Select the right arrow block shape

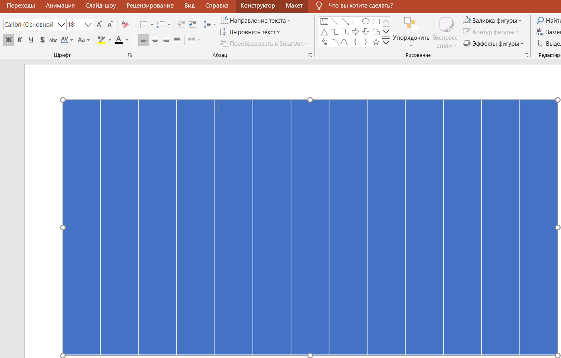coord(355,32)
